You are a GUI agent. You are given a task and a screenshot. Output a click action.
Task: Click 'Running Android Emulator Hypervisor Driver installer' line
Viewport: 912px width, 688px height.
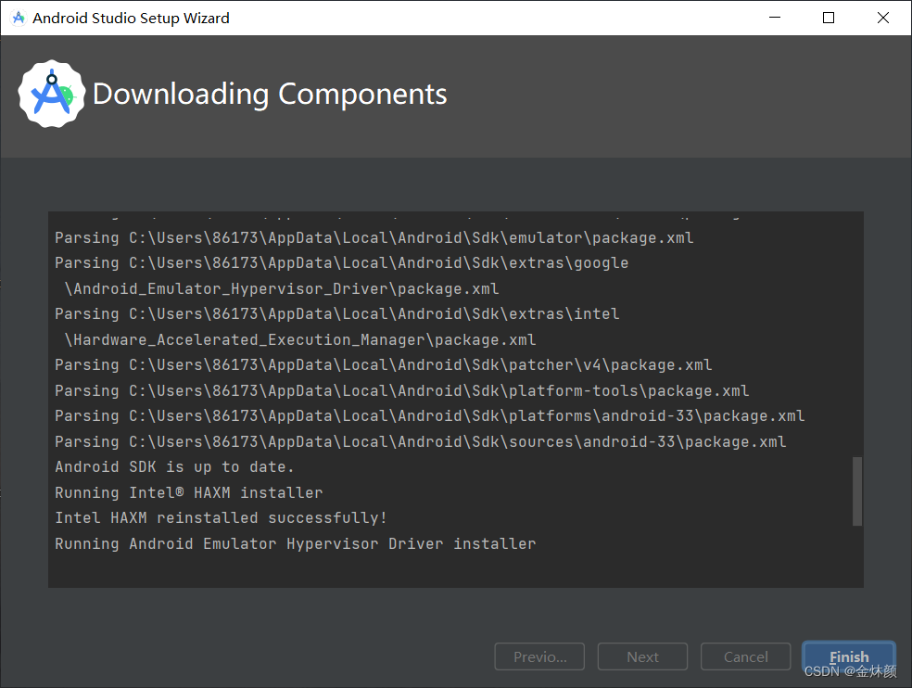point(296,543)
